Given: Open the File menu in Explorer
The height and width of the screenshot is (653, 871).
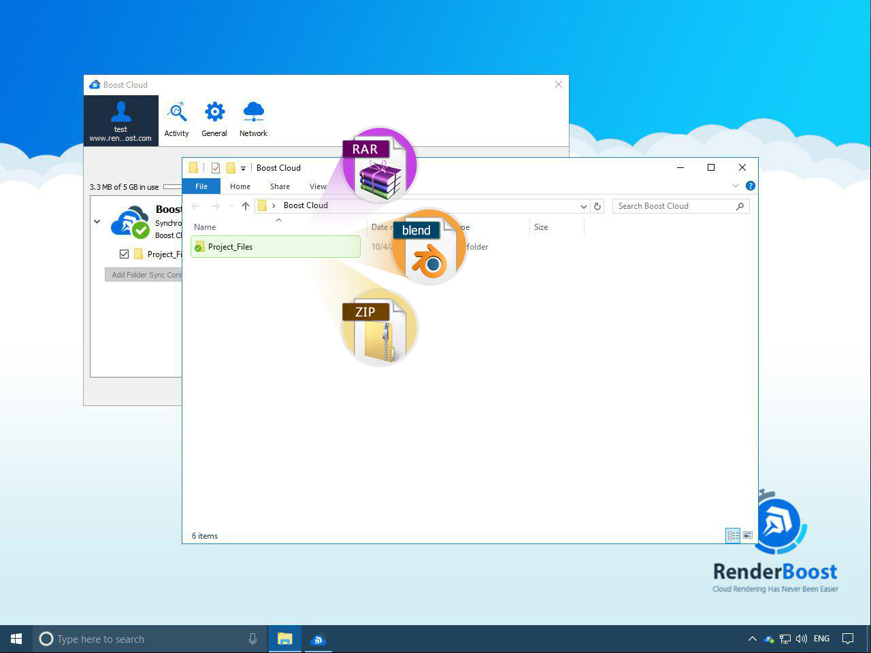Looking at the screenshot, I should coord(201,186).
